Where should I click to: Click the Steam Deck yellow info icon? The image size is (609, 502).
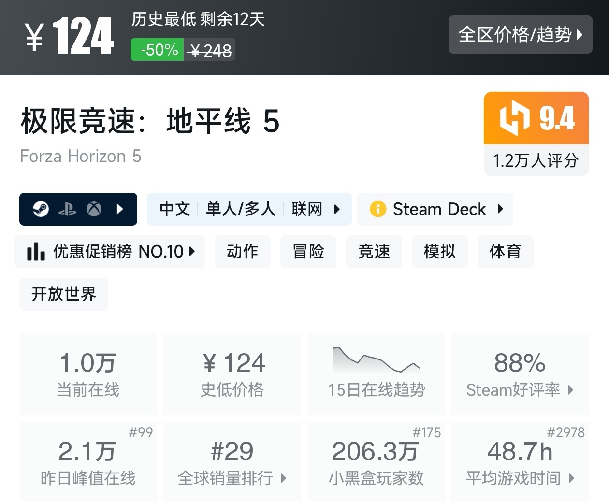pos(377,209)
